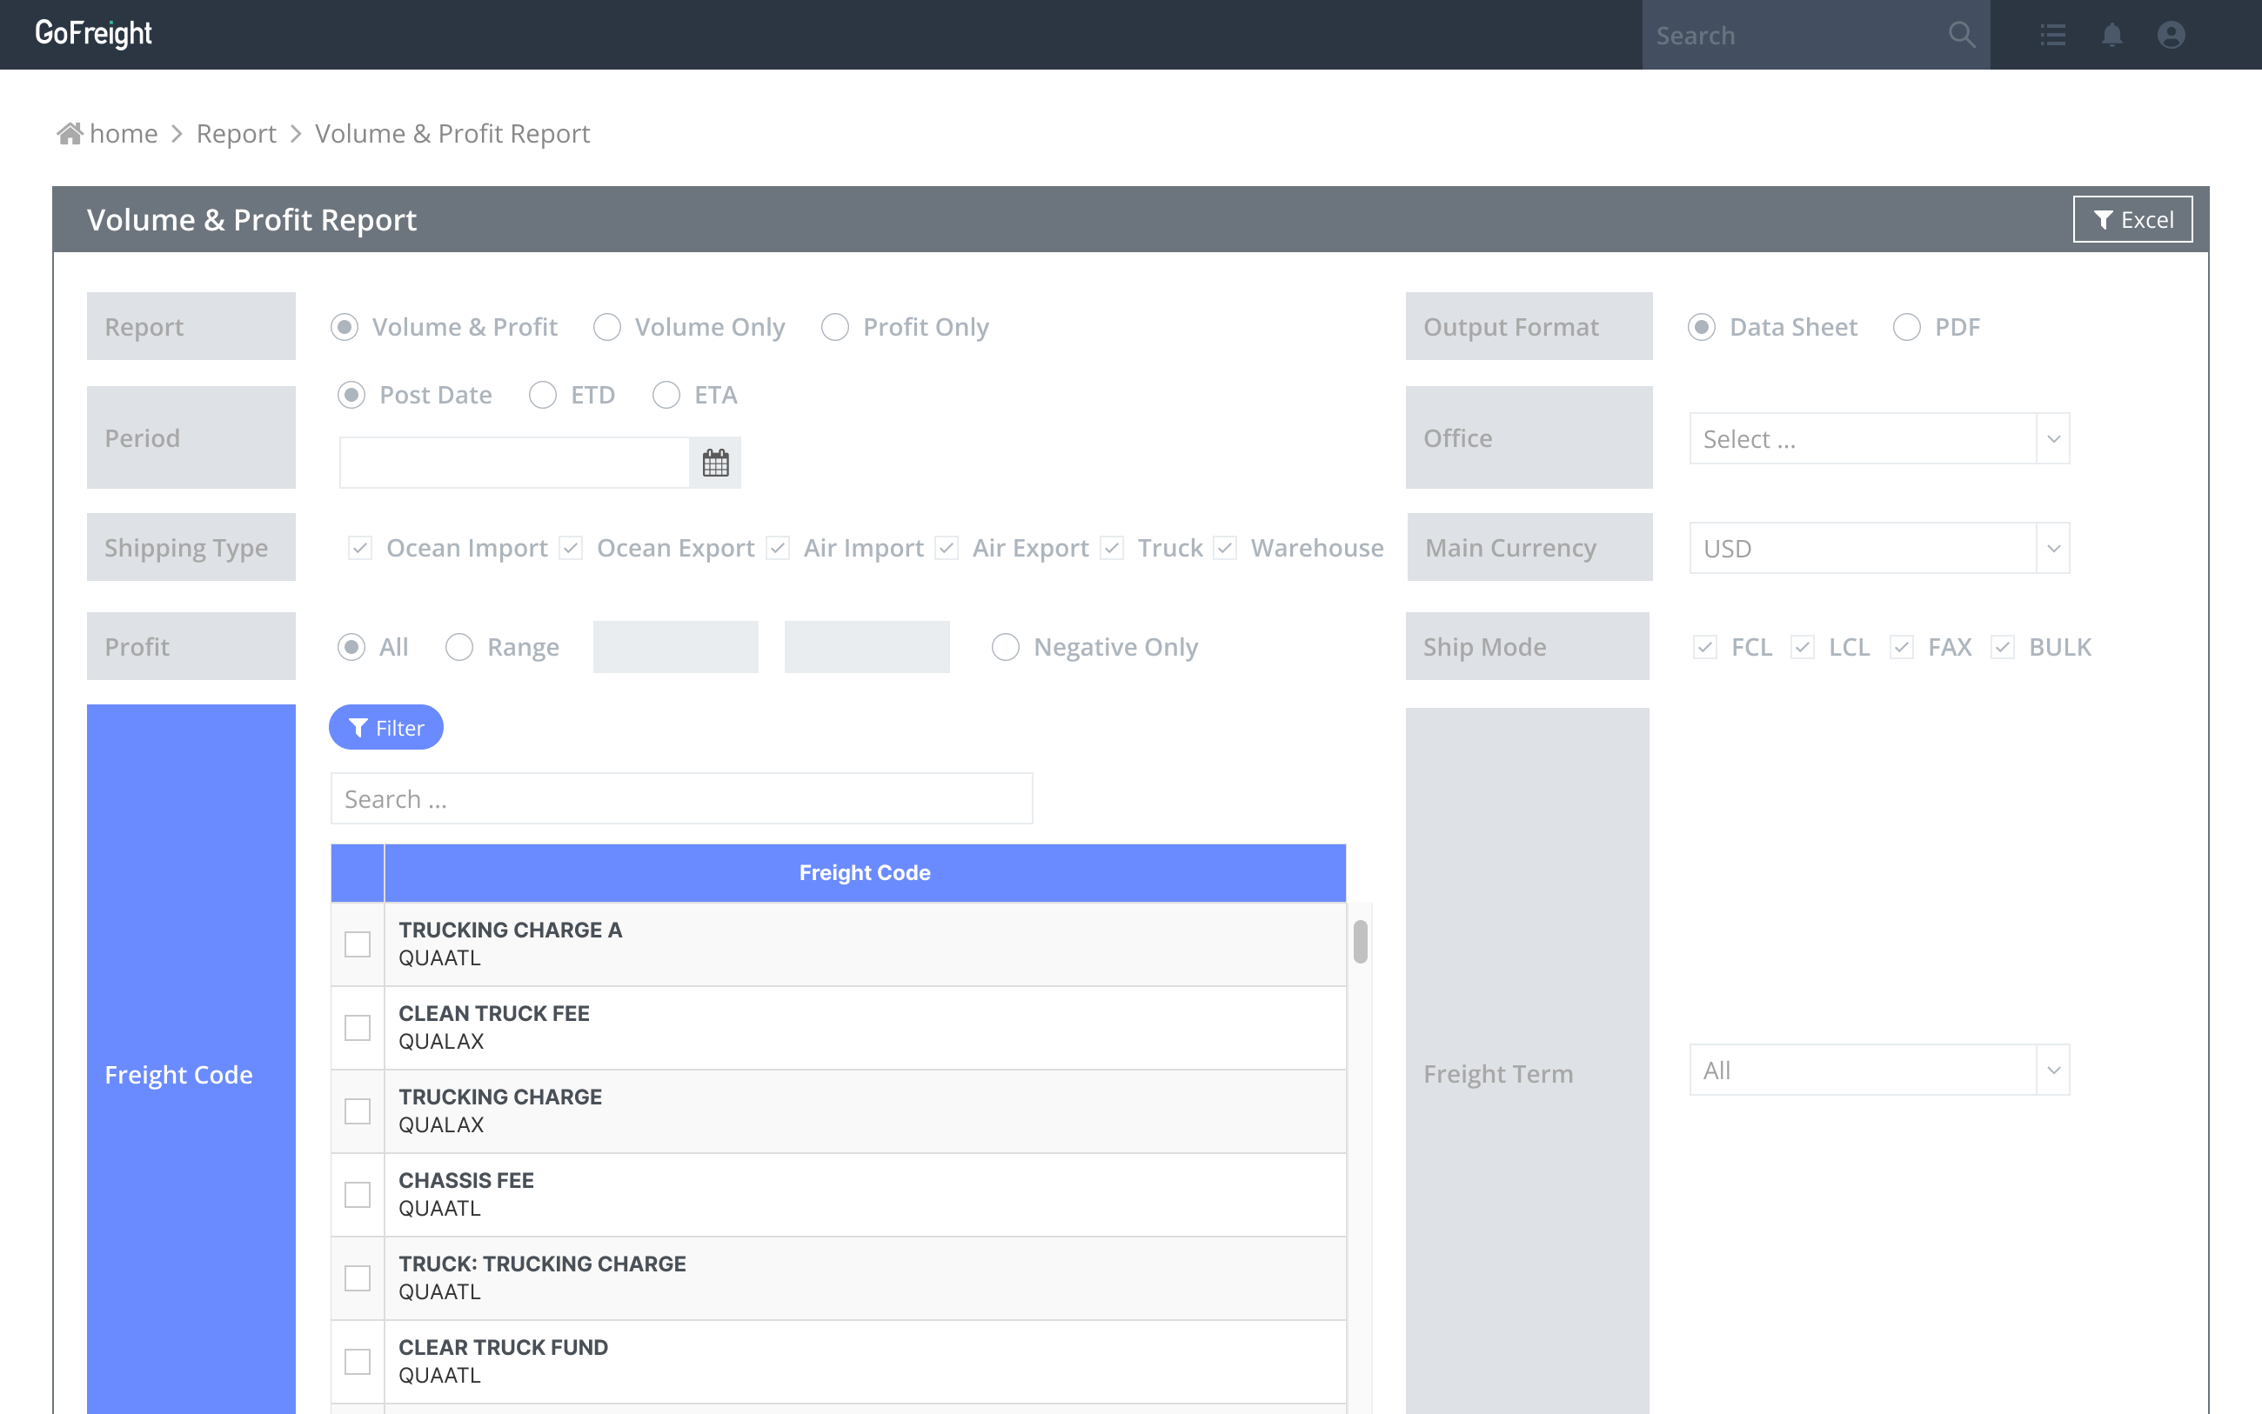Screen dimensions: 2262x1414
Task: Open the user account profile icon
Action: [2171, 36]
